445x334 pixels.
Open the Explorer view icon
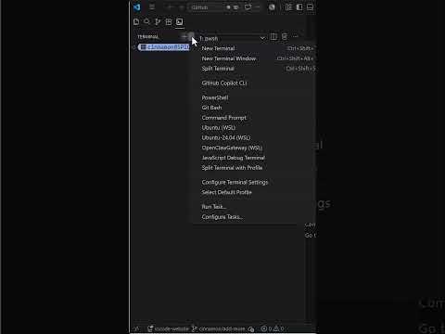(136, 21)
